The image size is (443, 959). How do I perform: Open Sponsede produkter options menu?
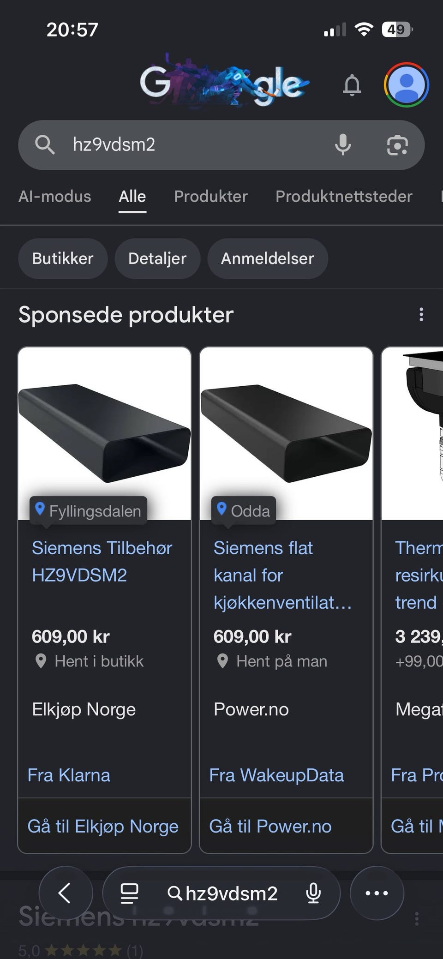click(421, 315)
